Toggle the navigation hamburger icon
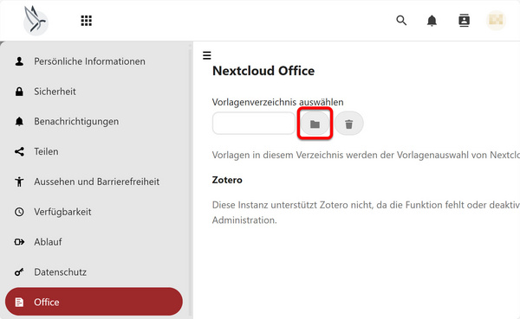 click(207, 55)
